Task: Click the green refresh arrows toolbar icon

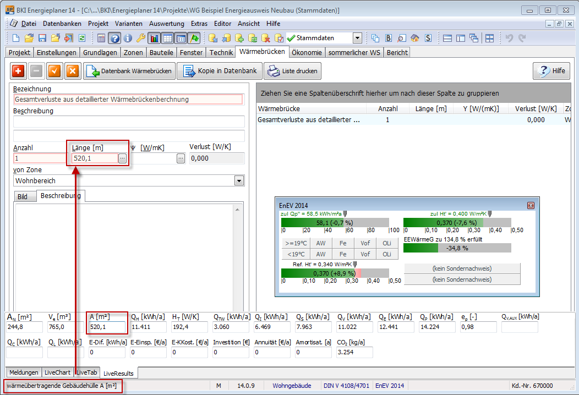Action: point(82,38)
